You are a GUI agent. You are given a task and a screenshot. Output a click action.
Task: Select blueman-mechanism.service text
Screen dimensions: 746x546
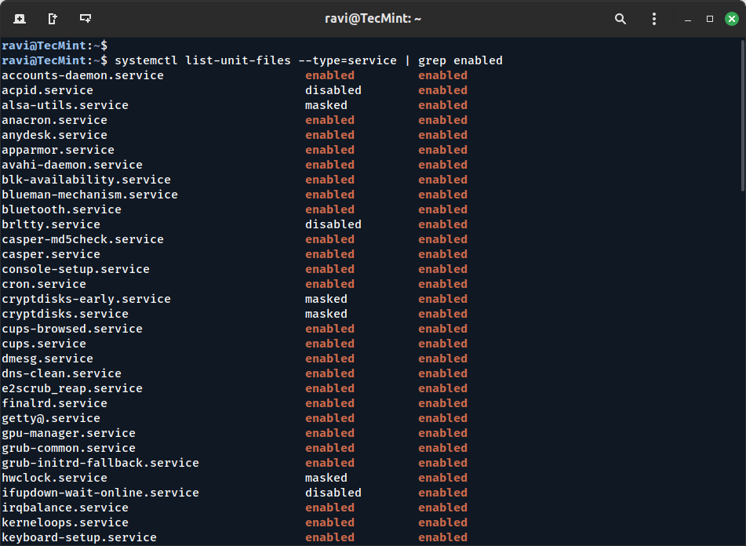point(90,195)
